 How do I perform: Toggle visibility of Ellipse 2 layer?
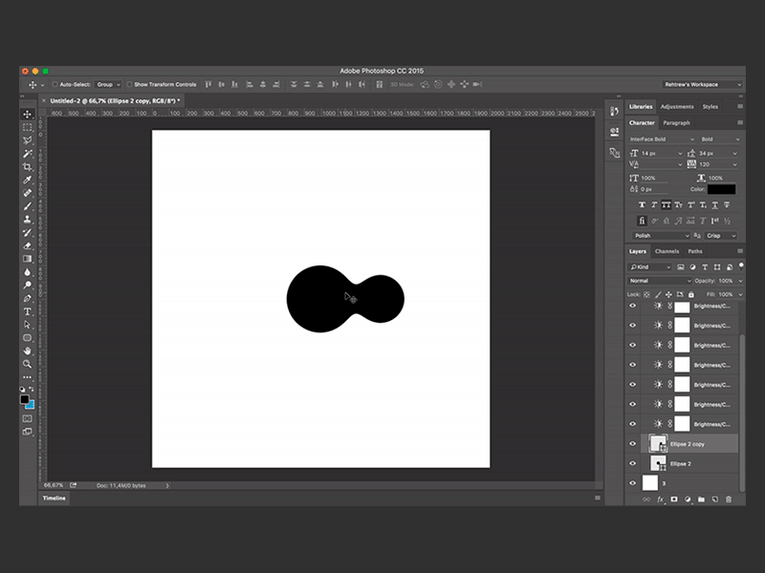(632, 463)
